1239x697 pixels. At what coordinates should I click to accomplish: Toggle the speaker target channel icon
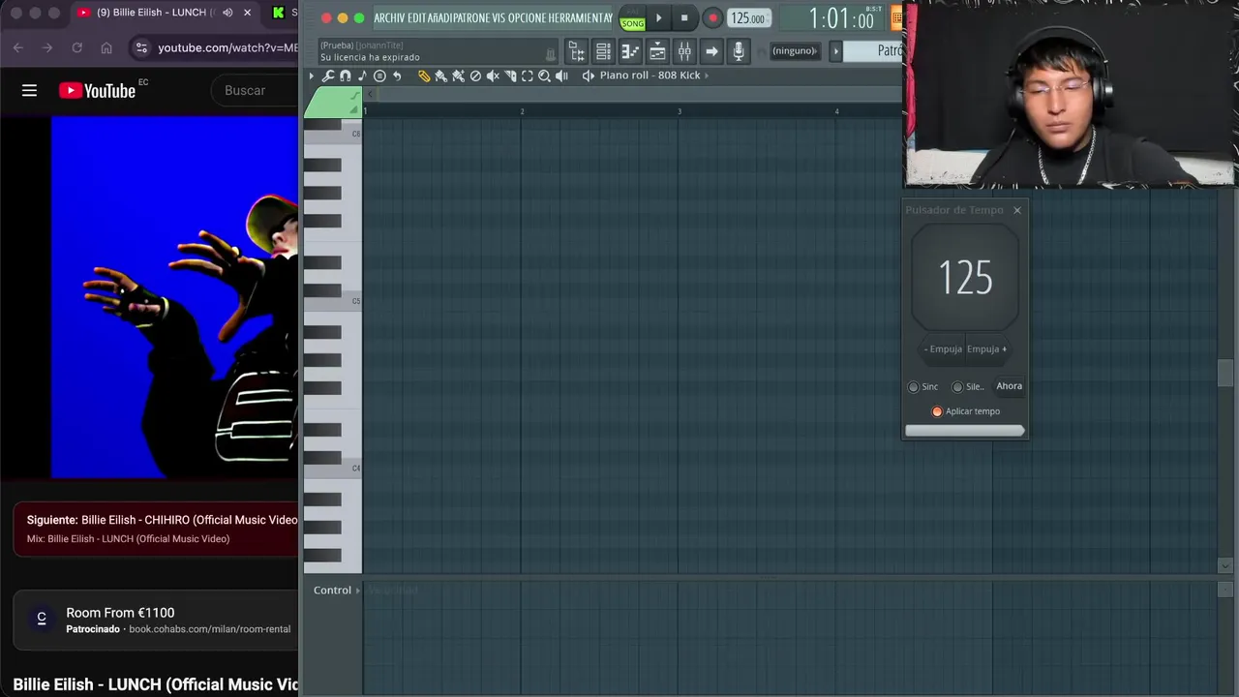(x=588, y=76)
